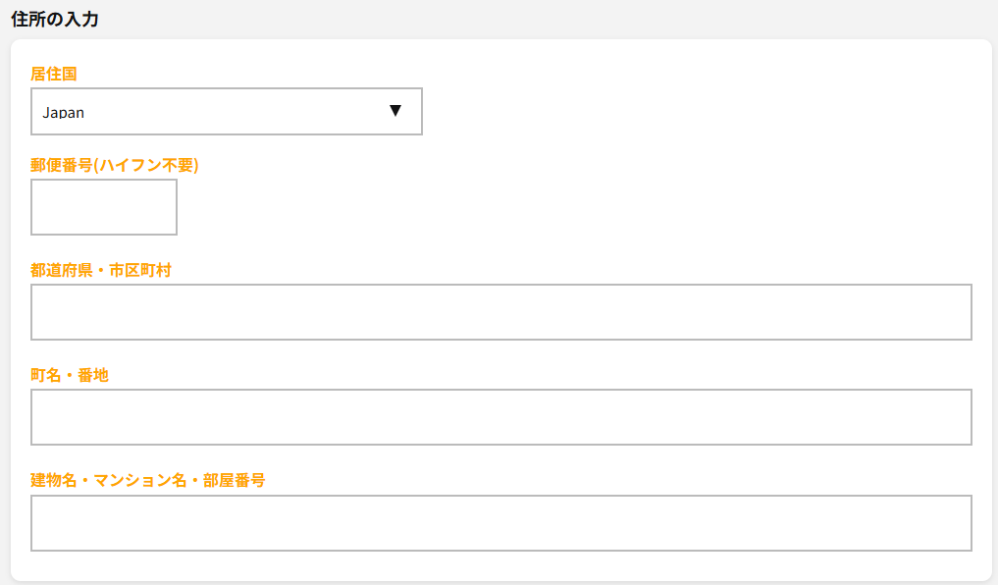
Task: Click the 郵便番号(ハイフン不要) label
Action: (115, 165)
